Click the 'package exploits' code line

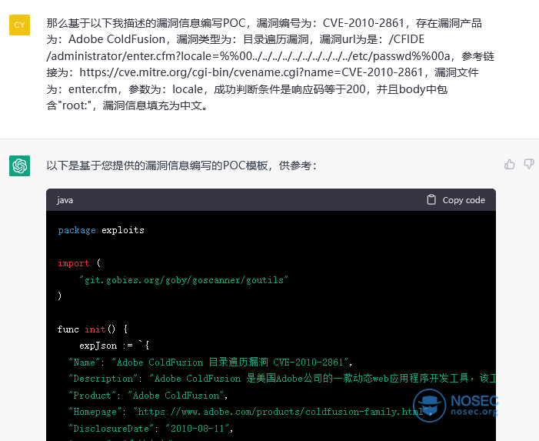click(101, 230)
